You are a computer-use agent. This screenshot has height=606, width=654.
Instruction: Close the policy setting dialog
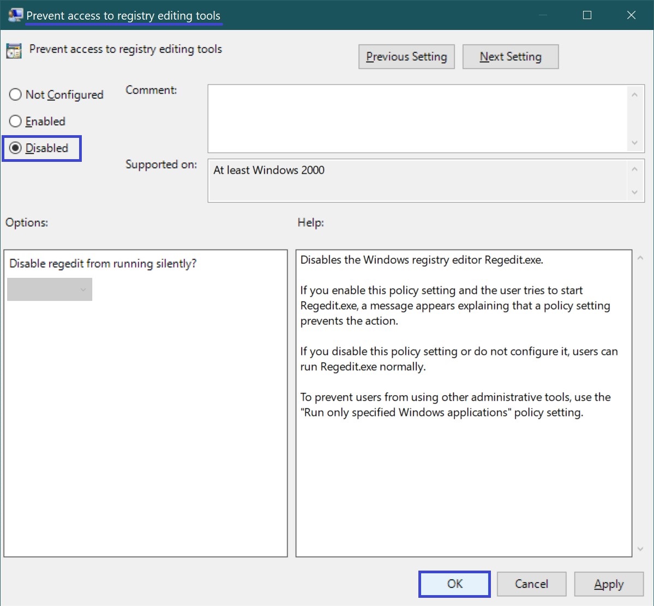coord(631,15)
